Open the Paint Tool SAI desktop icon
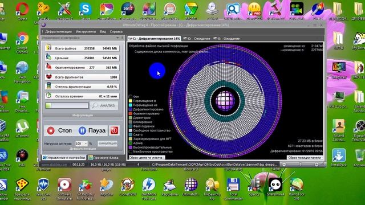 pos(297,189)
